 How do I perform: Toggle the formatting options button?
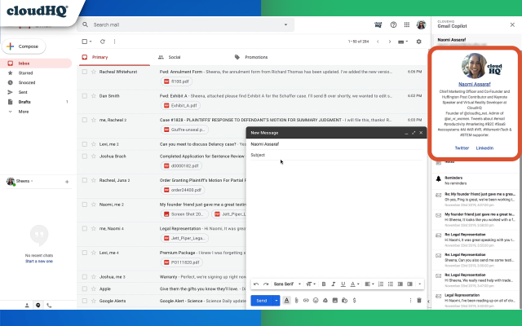[x=286, y=301]
